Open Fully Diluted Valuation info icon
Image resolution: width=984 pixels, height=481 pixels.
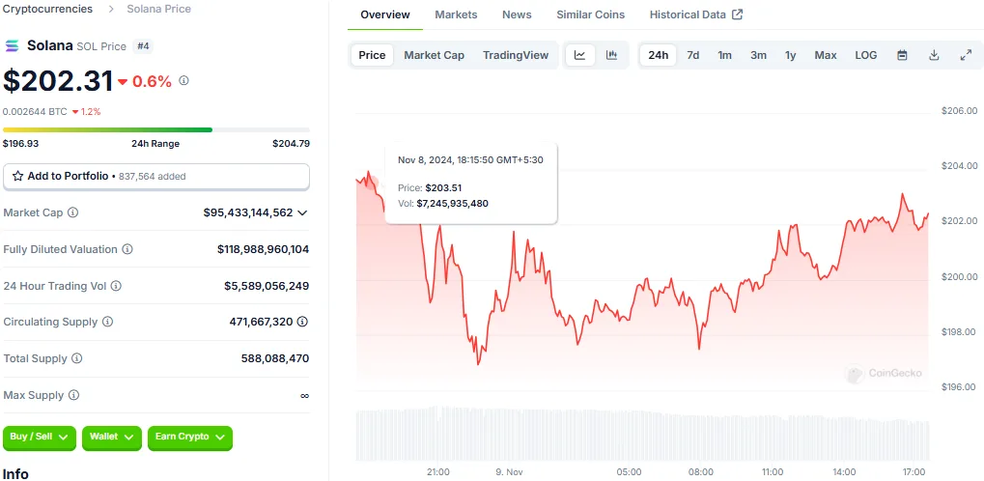[x=127, y=249]
